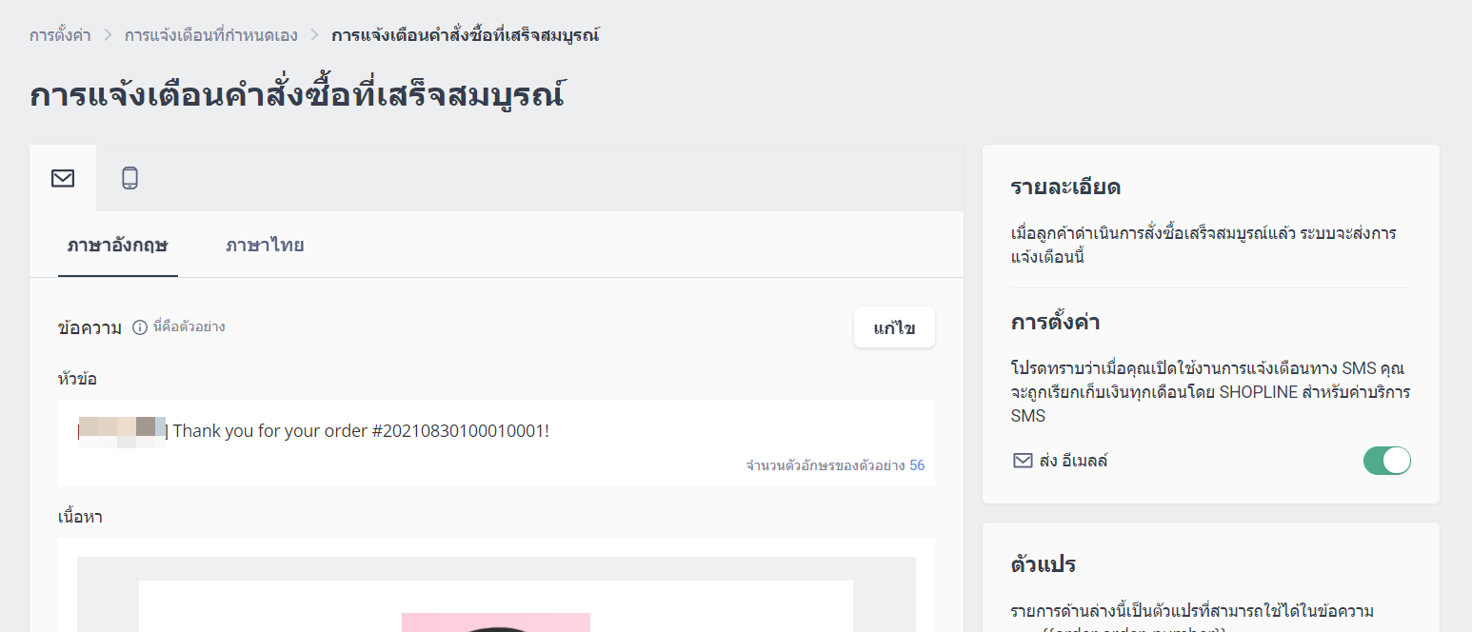Click the หัวข้อ field label
Screen dimensions: 1472x632
click(77, 379)
